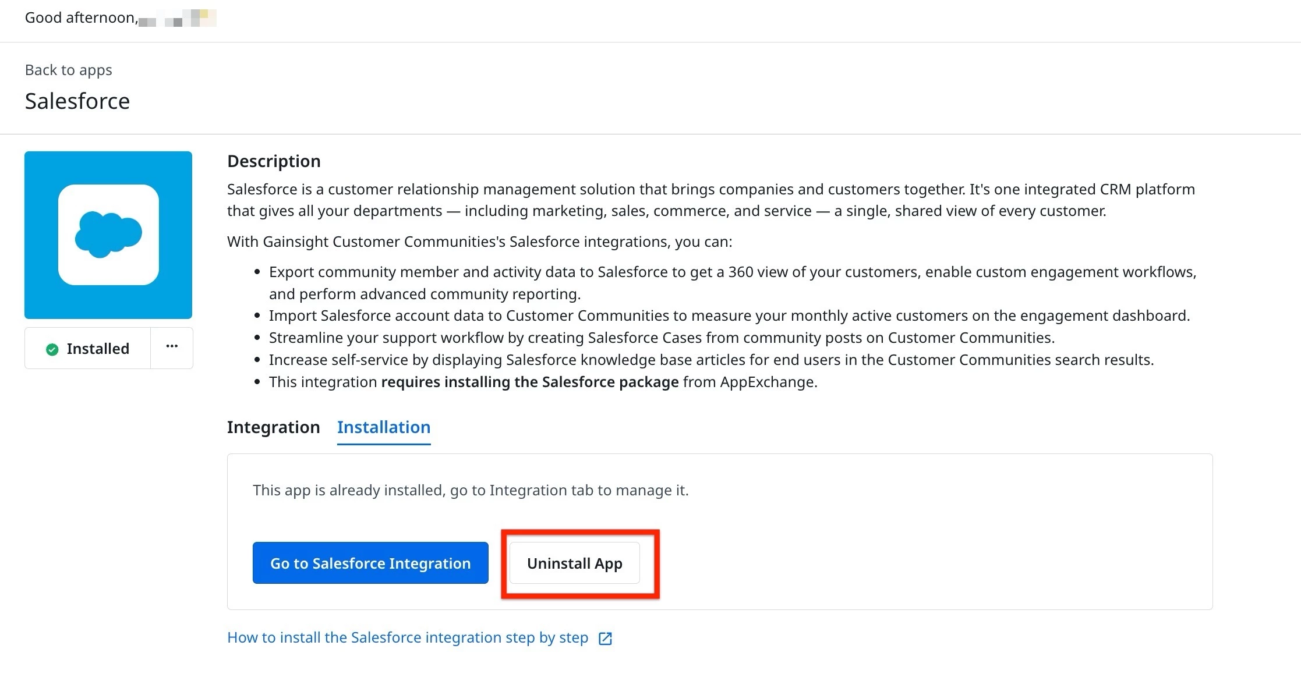Click the Salesforce cloud logo icon
Viewport: 1301px width, 695px height.
coord(108,234)
